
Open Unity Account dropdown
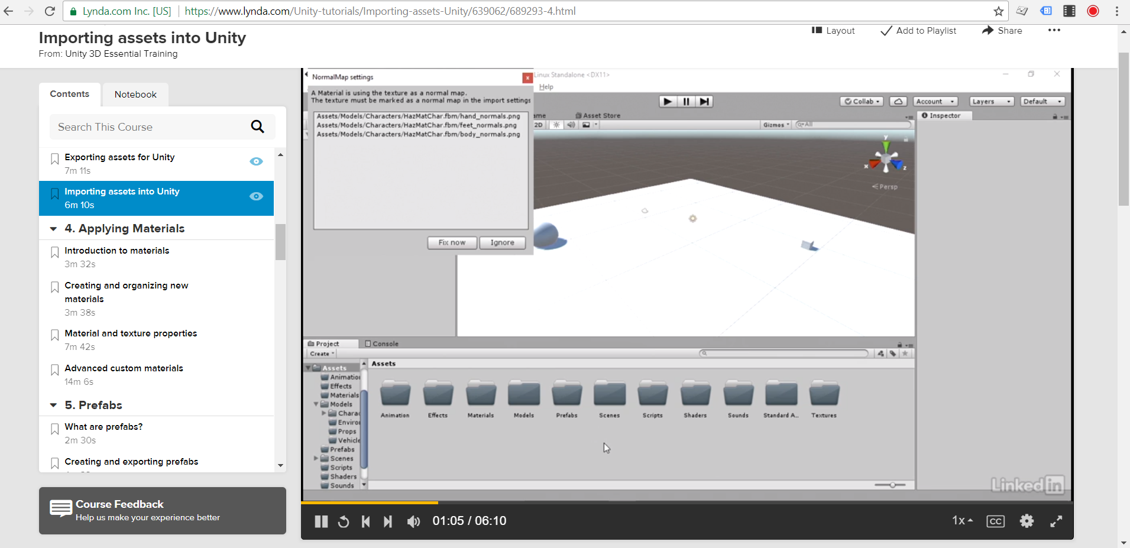point(935,102)
